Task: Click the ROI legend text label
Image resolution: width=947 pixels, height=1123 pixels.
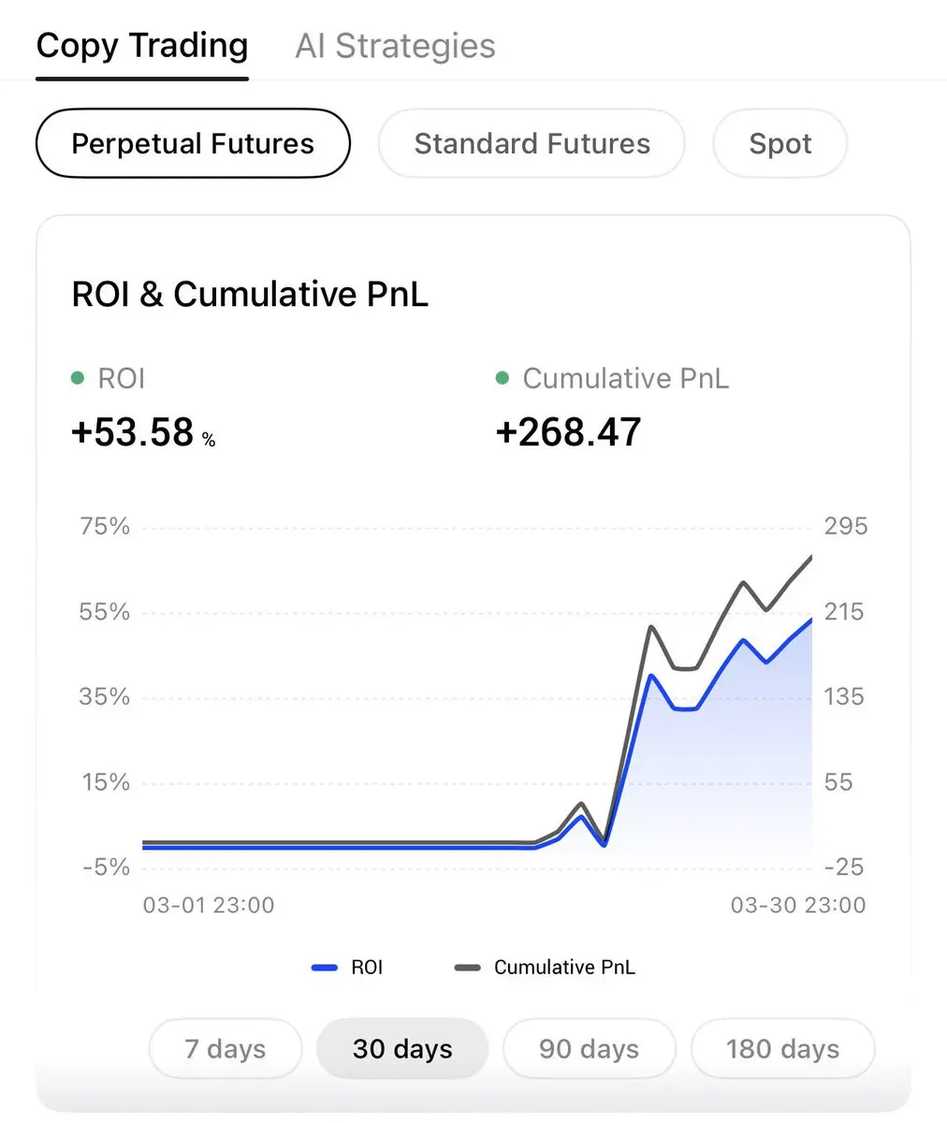Action: 367,968
